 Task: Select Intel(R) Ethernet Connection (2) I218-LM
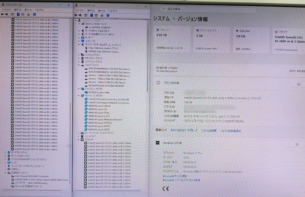tap(109, 99)
